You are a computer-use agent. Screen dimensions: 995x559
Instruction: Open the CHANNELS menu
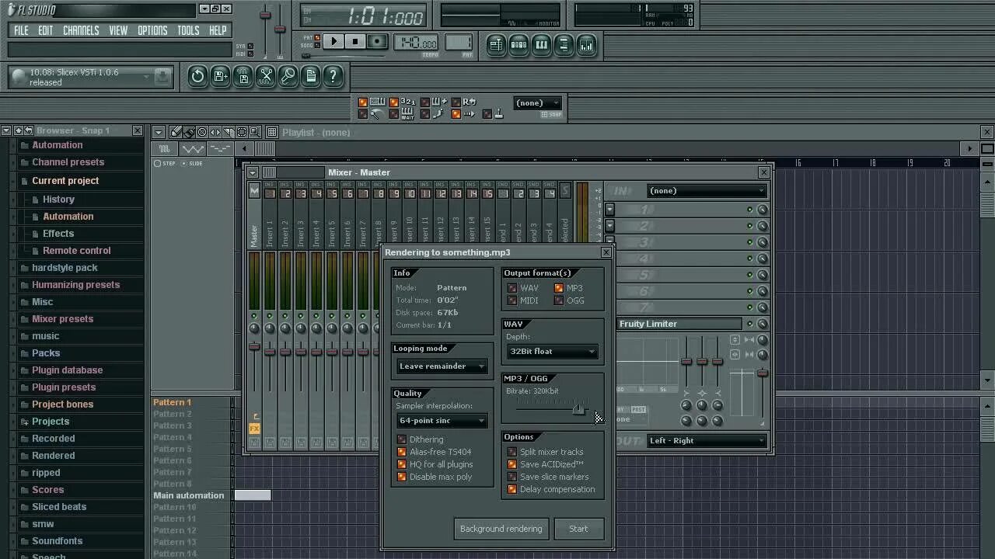(81, 30)
